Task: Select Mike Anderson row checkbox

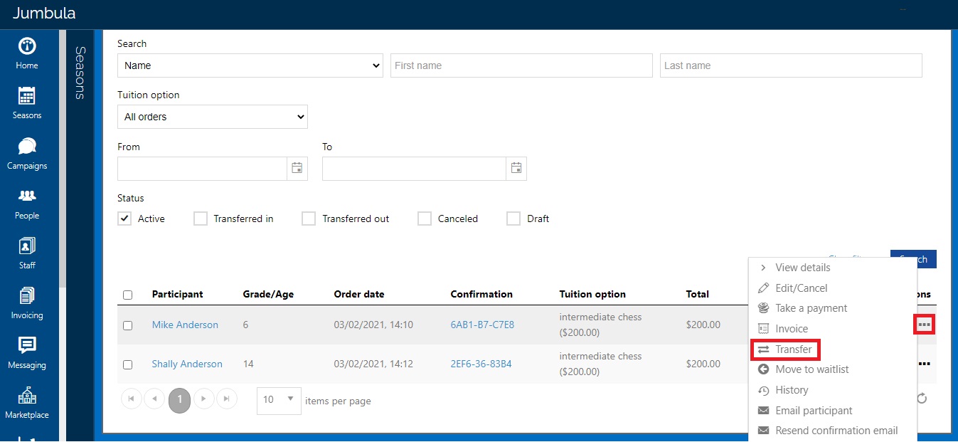Action: coord(128,325)
